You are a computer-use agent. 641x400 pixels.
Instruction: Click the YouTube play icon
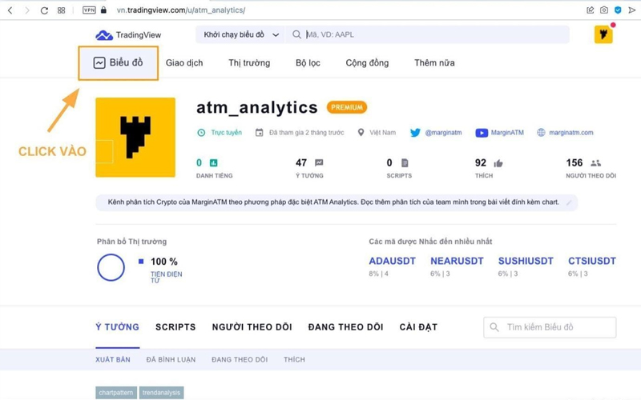pos(482,133)
